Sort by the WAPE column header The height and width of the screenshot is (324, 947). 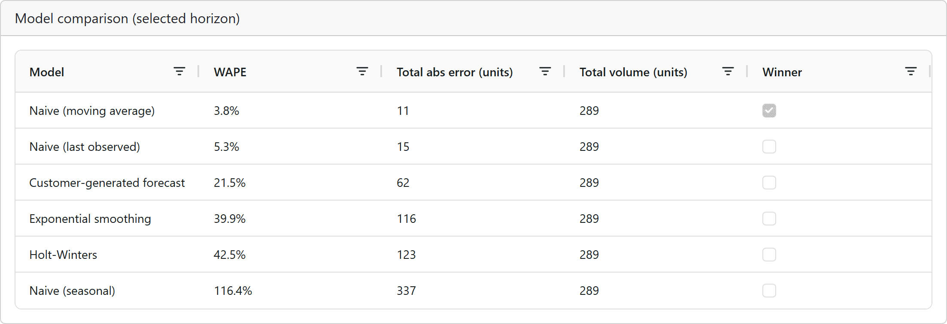point(230,72)
